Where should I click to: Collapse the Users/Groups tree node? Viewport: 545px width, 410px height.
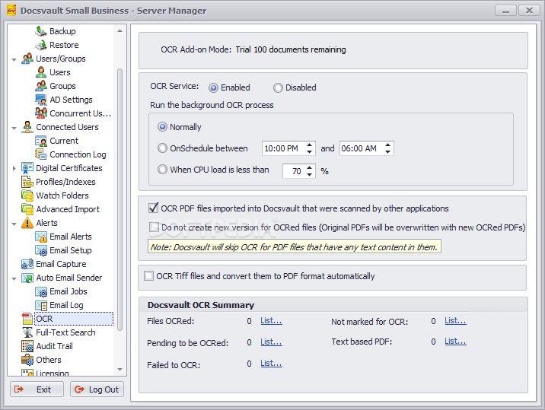pos(14,60)
